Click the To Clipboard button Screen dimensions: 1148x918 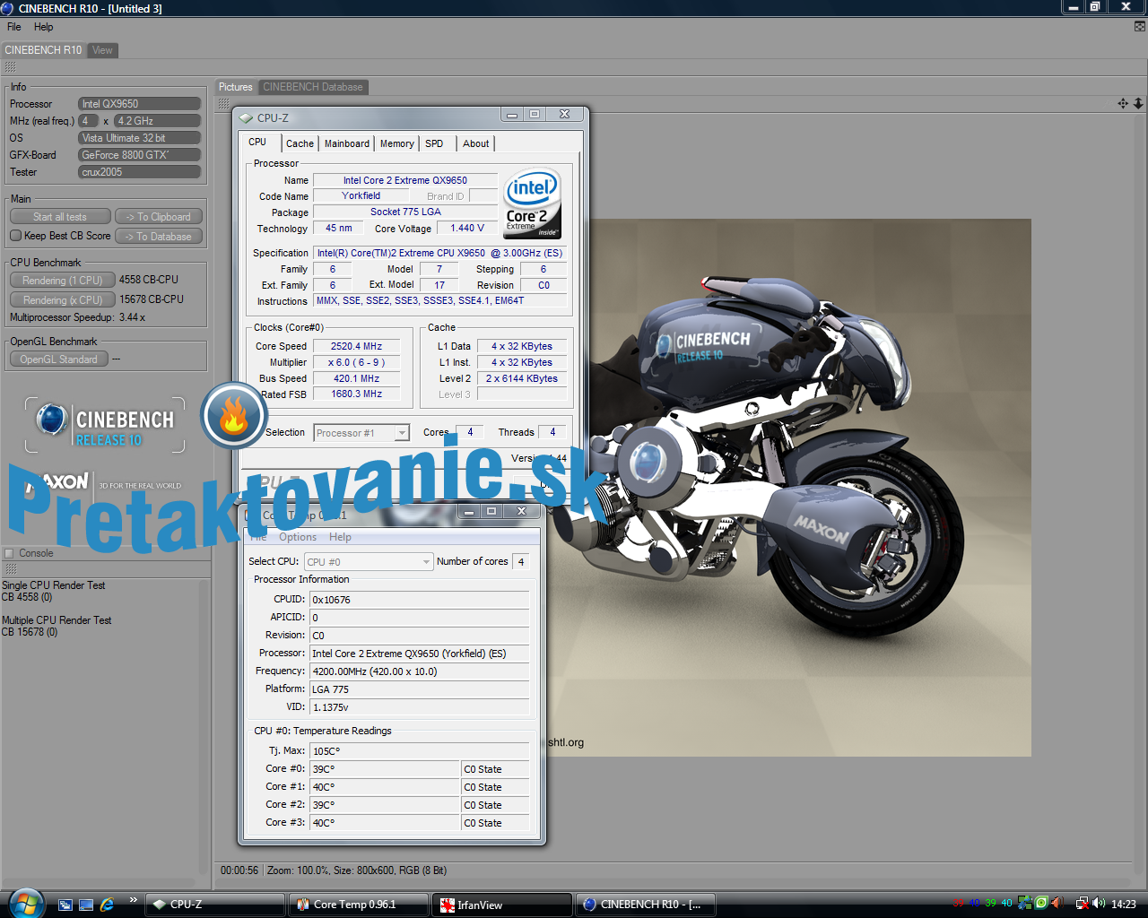(159, 217)
